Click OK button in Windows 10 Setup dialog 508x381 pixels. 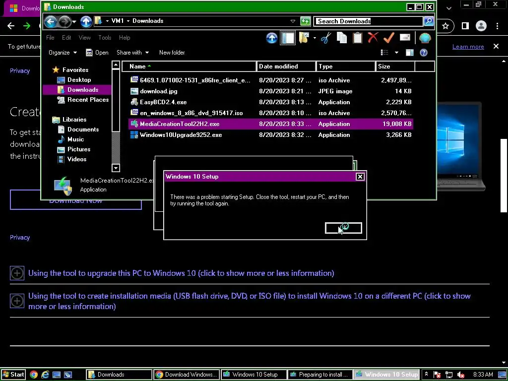[x=343, y=228]
